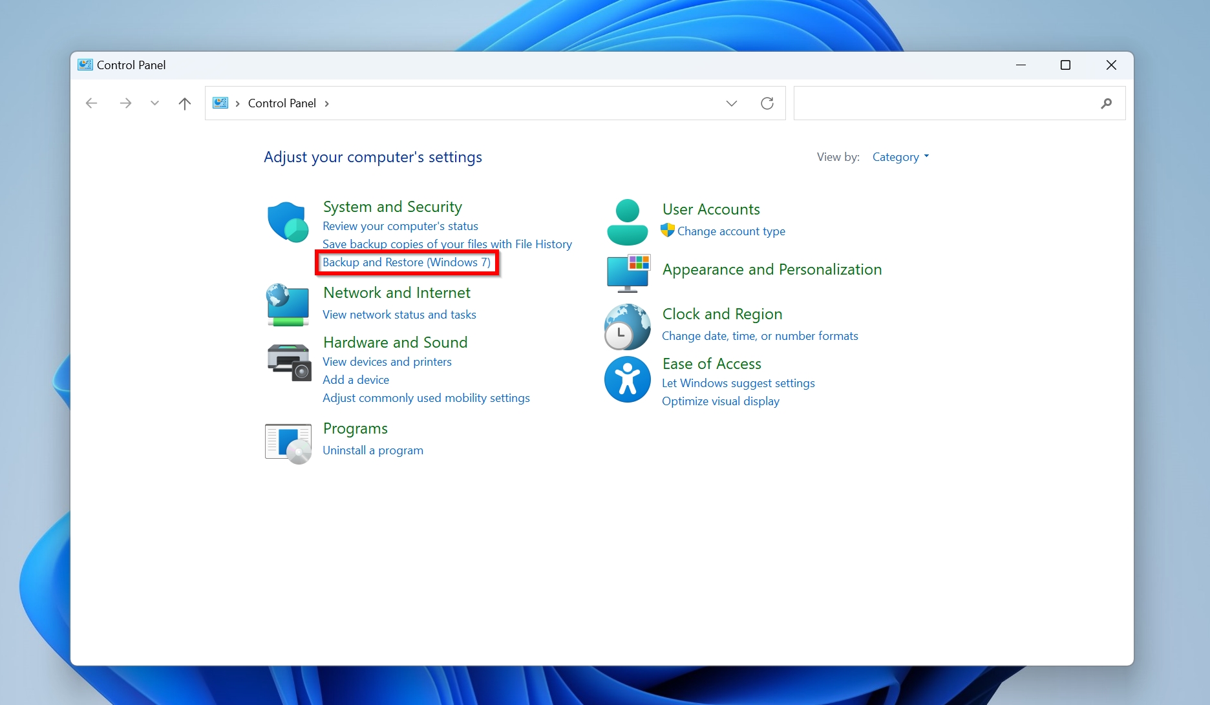
Task: Click the search magnifier icon
Action: coord(1106,103)
